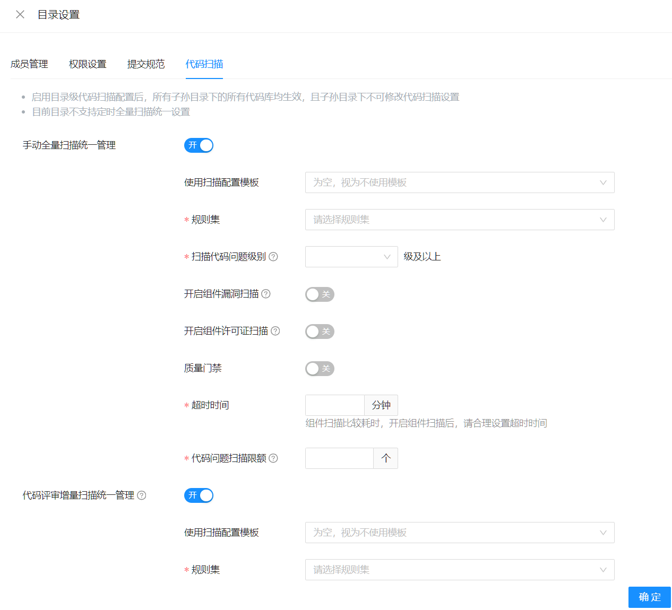The height and width of the screenshot is (610, 672).
Task: Close the 目录设置 panel with X icon
Action: tap(20, 15)
